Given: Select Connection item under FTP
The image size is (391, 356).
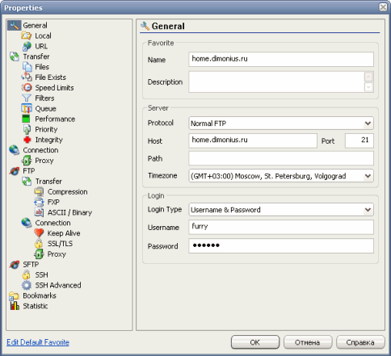Looking at the screenshot, I should [x=53, y=223].
